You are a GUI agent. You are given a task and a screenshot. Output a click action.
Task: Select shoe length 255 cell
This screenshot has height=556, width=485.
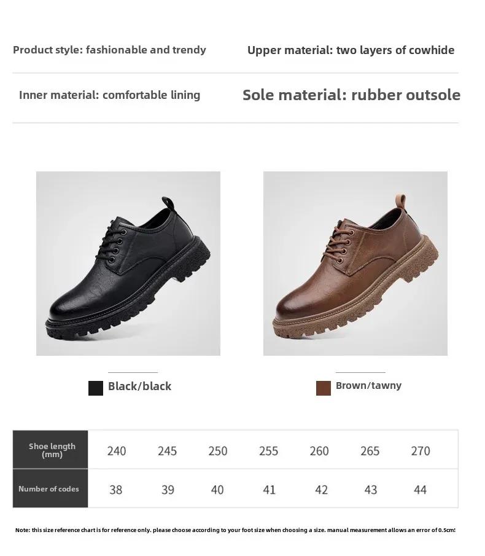pyautogui.click(x=268, y=451)
